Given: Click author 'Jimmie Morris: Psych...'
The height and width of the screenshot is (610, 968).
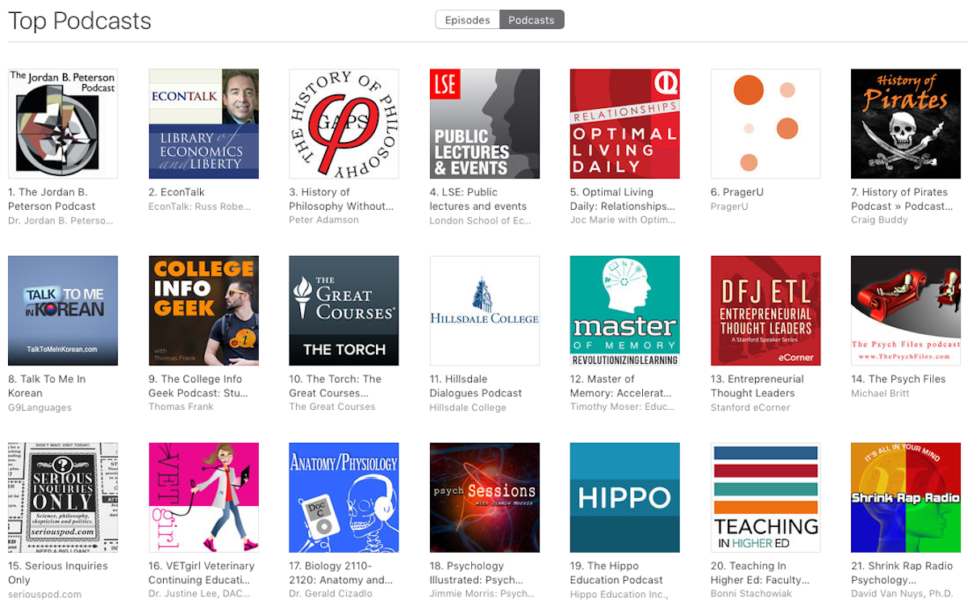Looking at the screenshot, I should (x=482, y=595).
